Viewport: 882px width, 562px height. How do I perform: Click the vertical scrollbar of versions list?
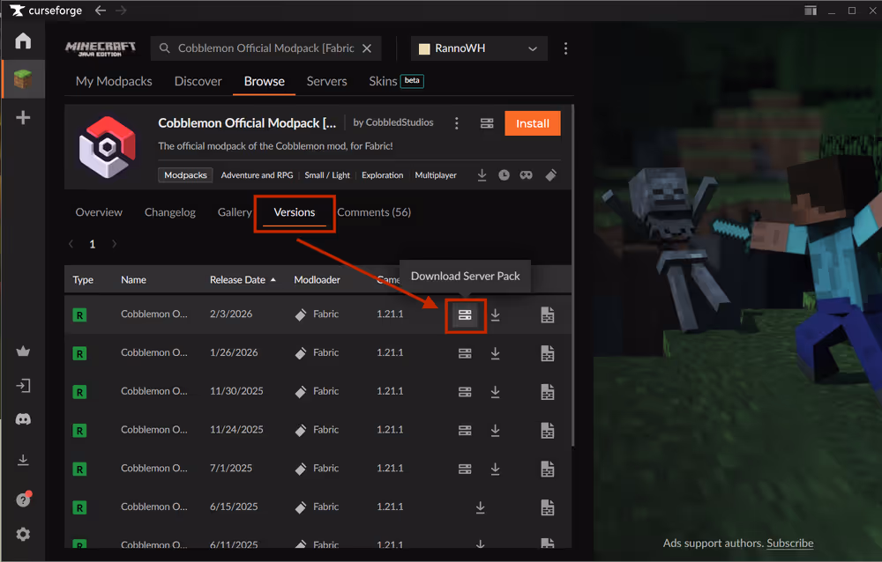click(572, 276)
